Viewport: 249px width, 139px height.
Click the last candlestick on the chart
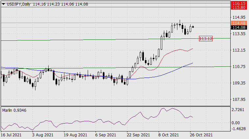[193, 27]
